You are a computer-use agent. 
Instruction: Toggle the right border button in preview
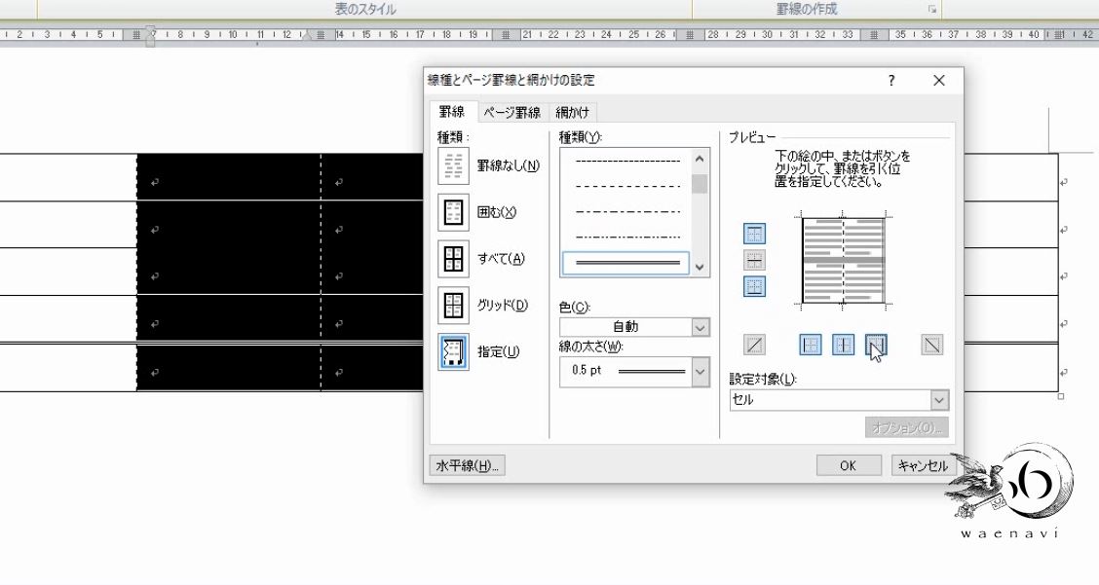(876, 345)
